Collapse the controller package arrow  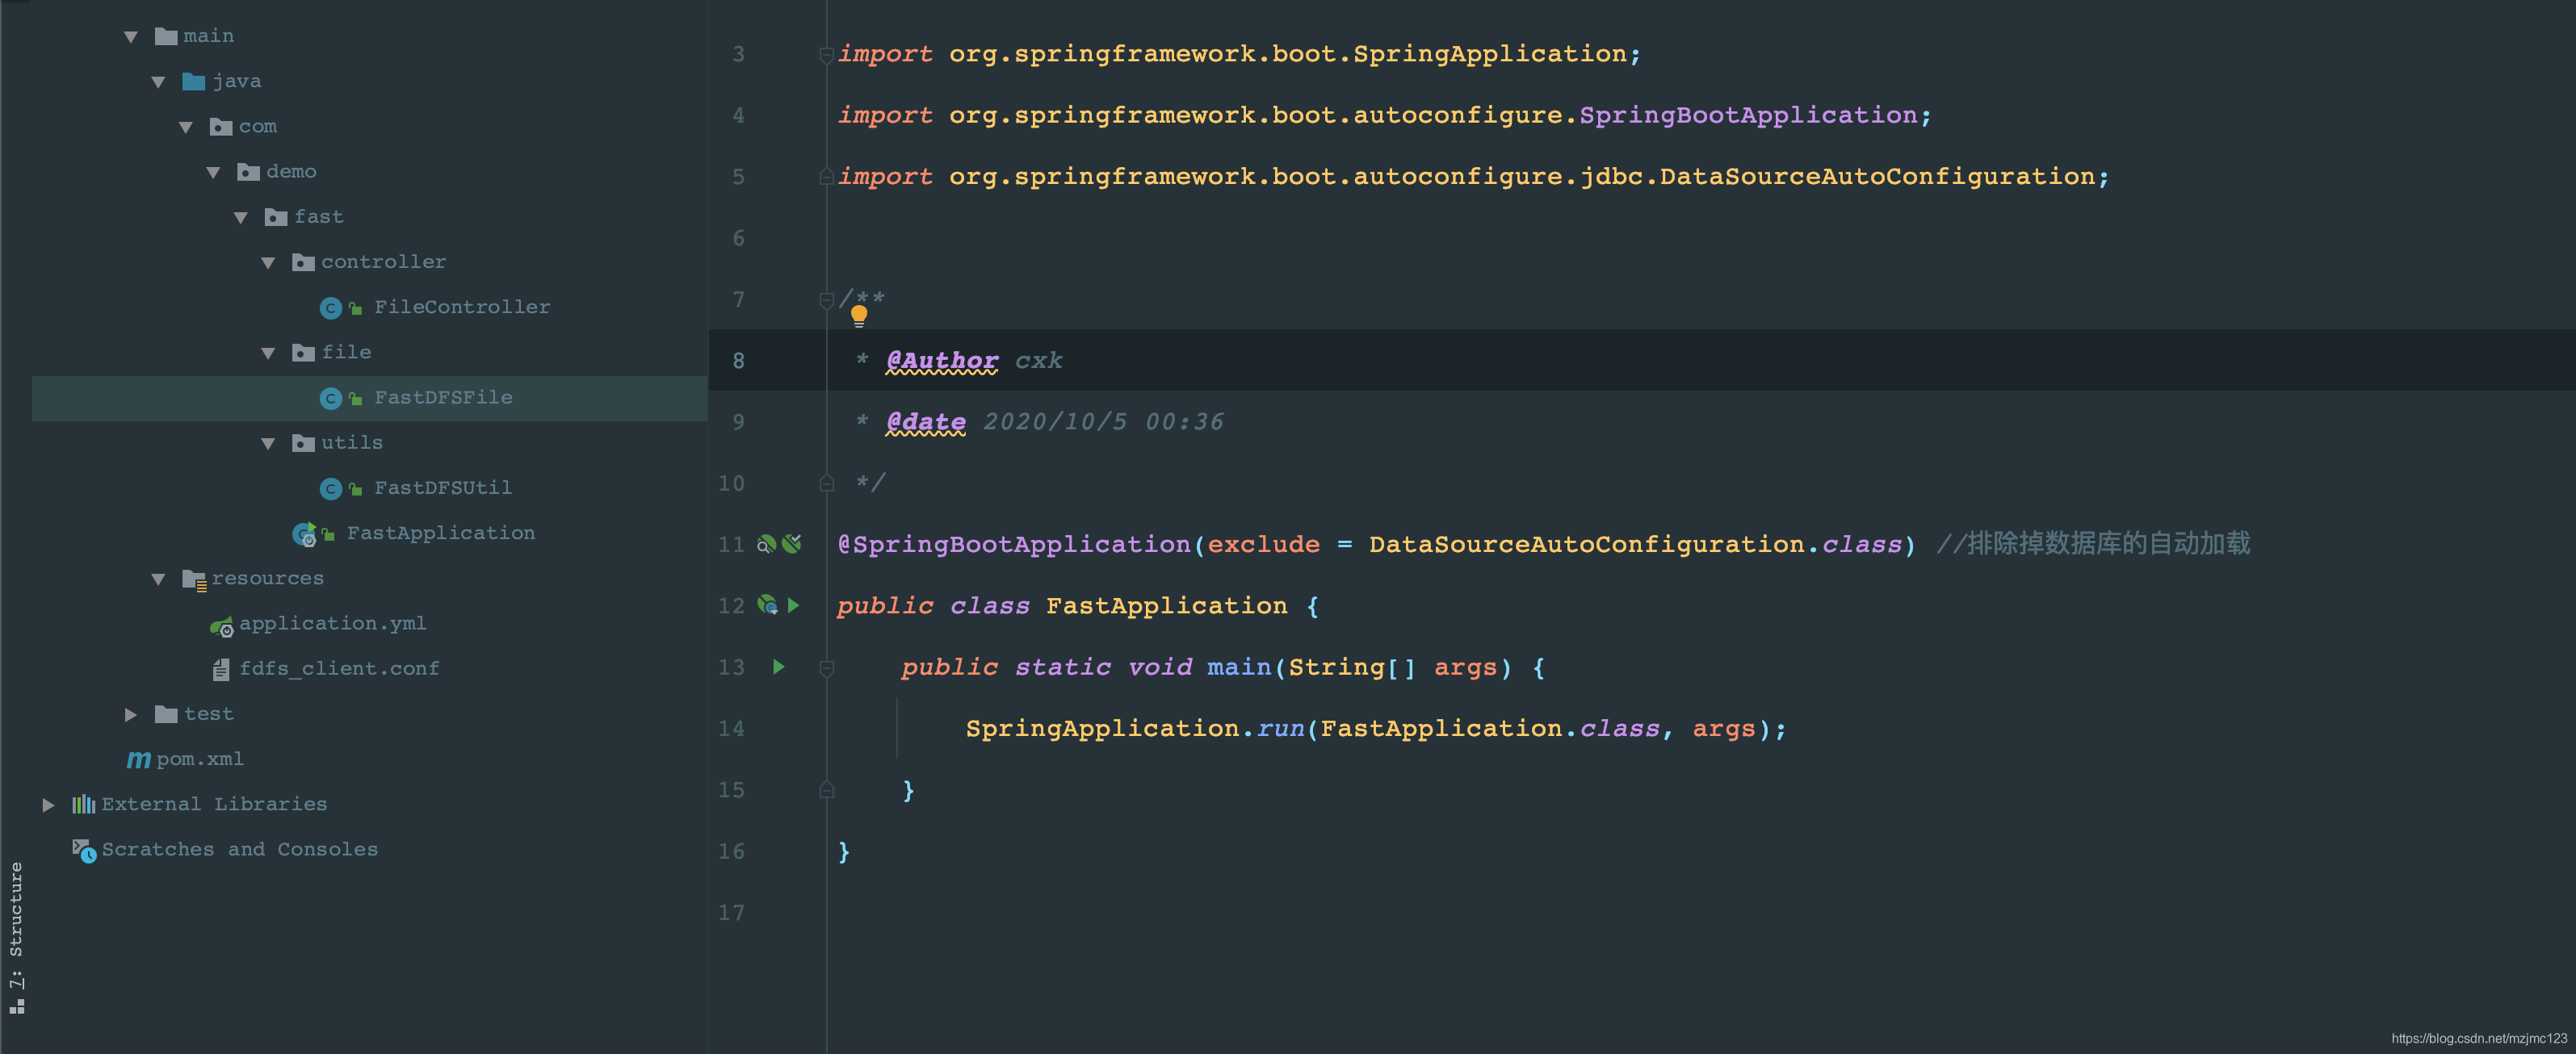tap(268, 263)
